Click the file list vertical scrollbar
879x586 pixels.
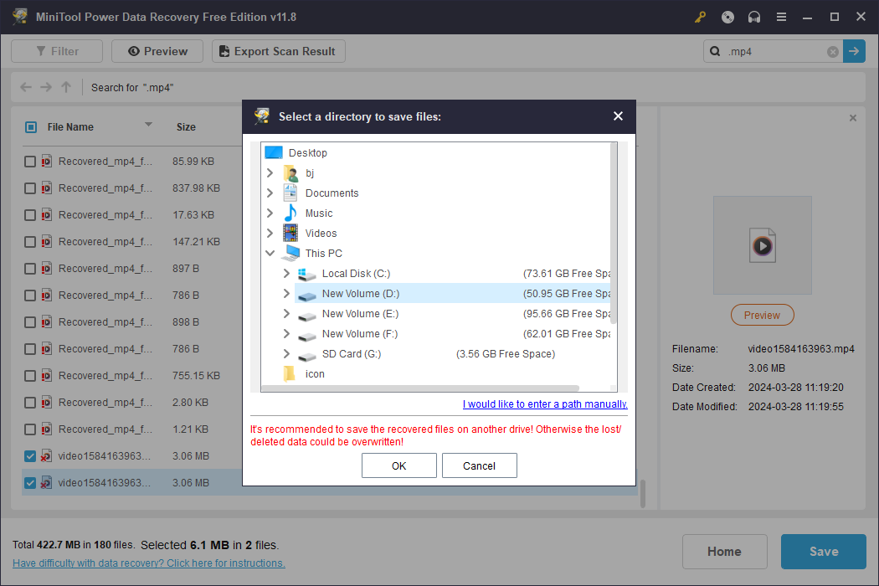tap(642, 493)
